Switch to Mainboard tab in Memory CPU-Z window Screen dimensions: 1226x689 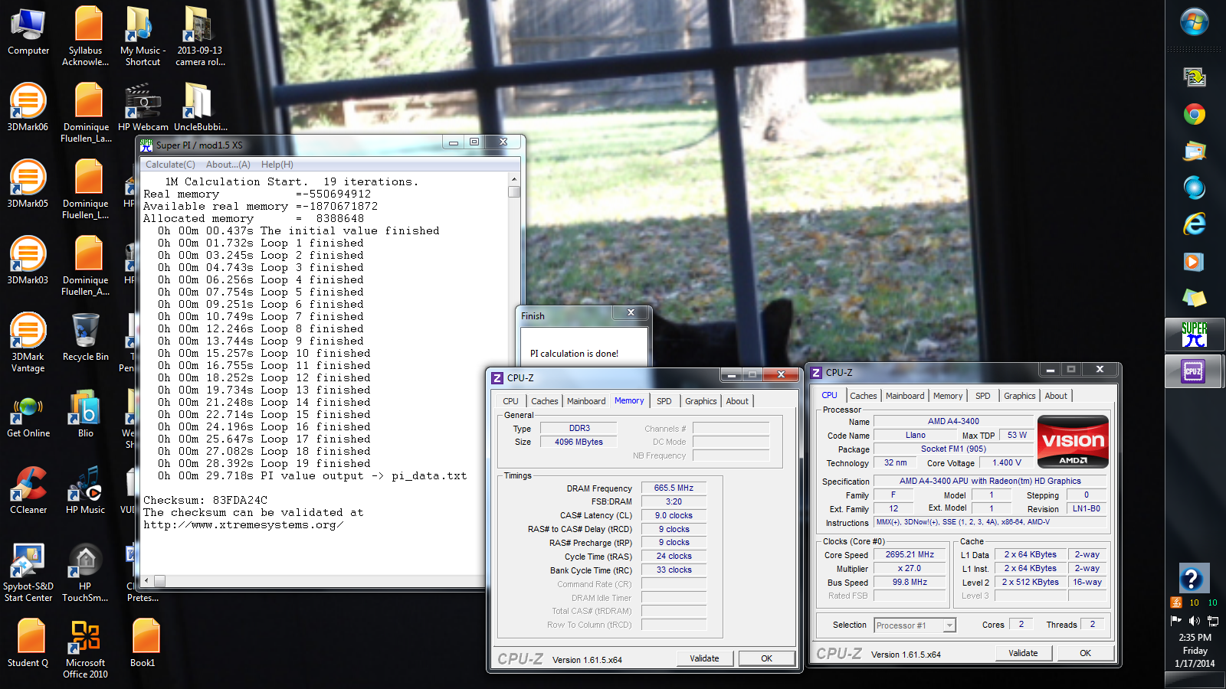[x=586, y=401]
